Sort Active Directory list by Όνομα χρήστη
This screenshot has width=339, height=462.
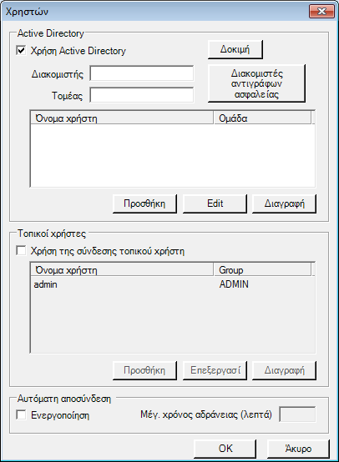[x=122, y=118]
